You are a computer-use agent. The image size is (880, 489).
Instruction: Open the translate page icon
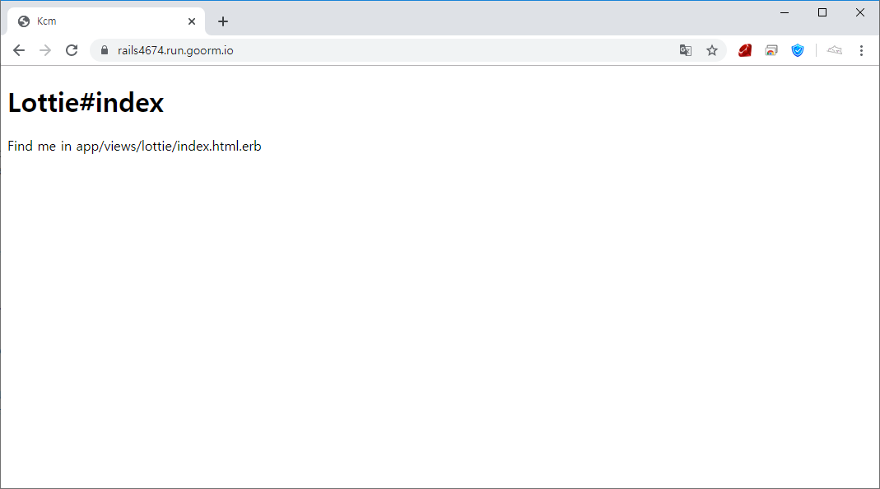pos(685,50)
